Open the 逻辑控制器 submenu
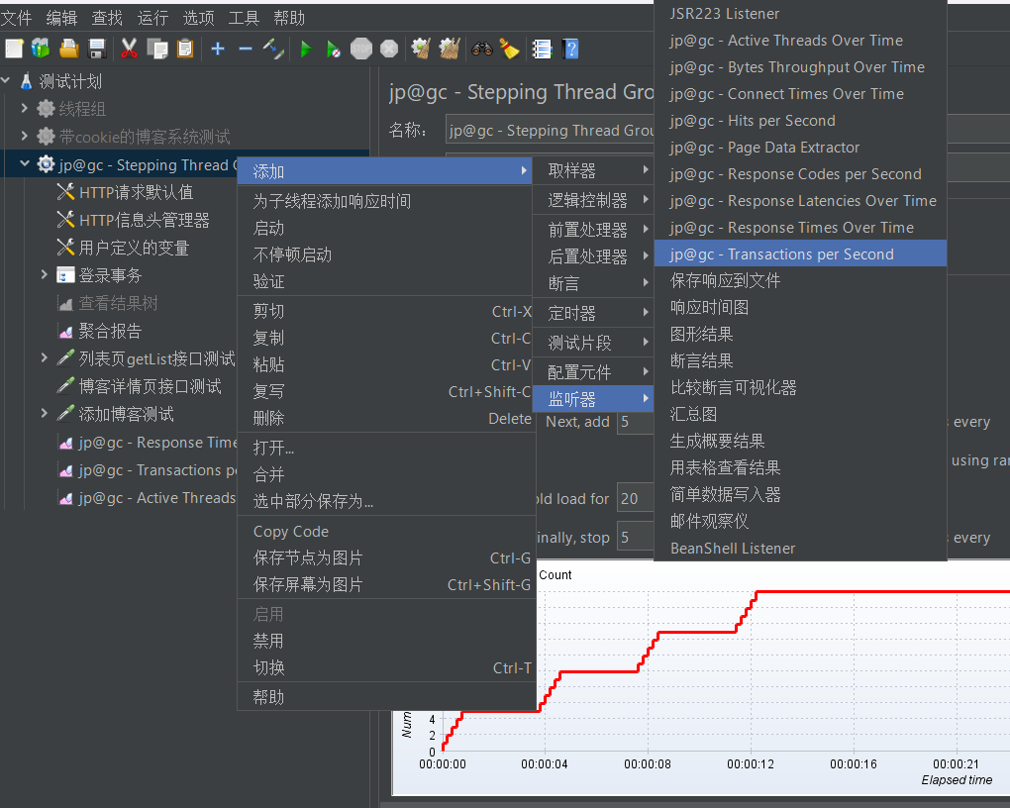 click(593, 200)
